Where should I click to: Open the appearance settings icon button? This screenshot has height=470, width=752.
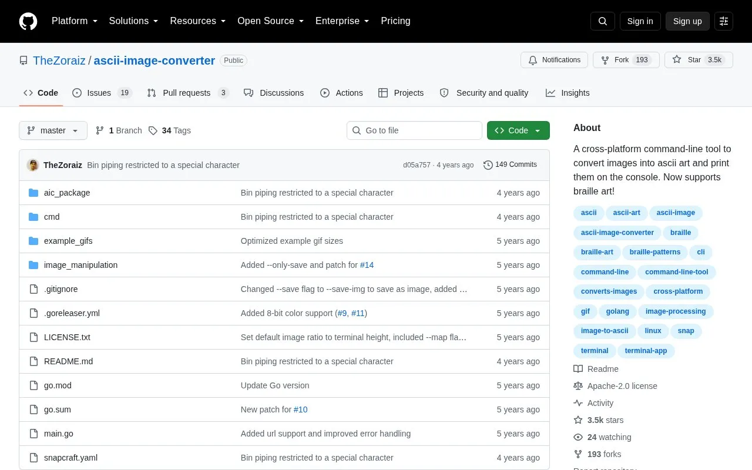coord(724,21)
